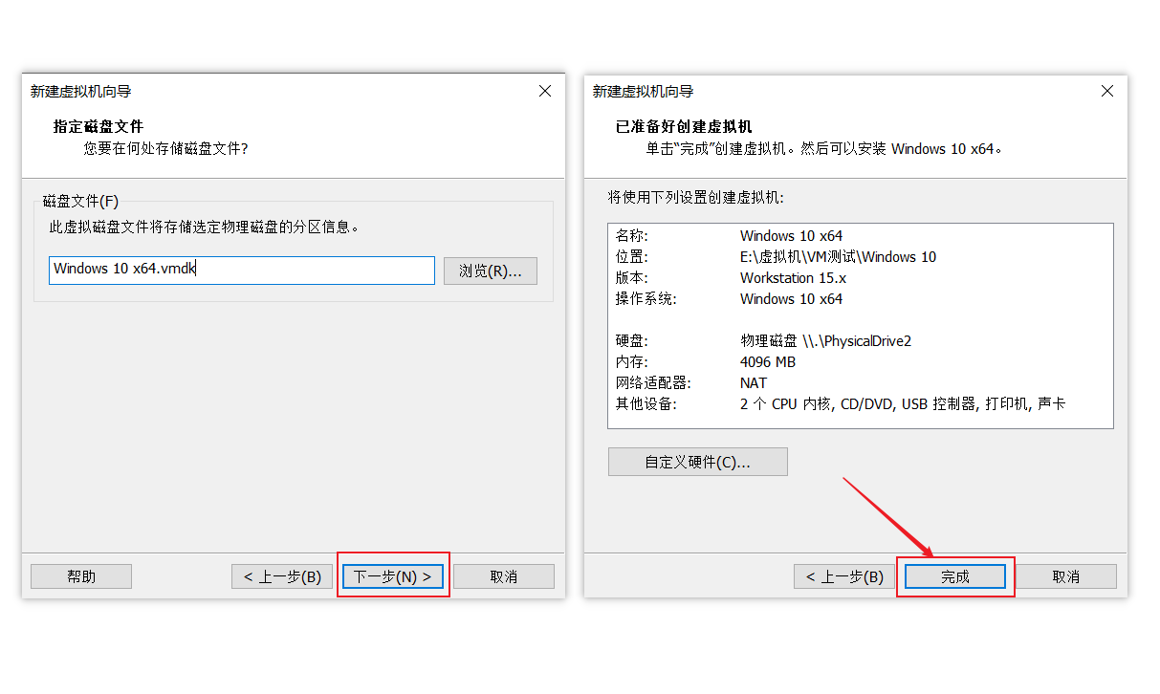Click the settings summary list area
The height and width of the screenshot is (694, 1160).
tap(861, 325)
